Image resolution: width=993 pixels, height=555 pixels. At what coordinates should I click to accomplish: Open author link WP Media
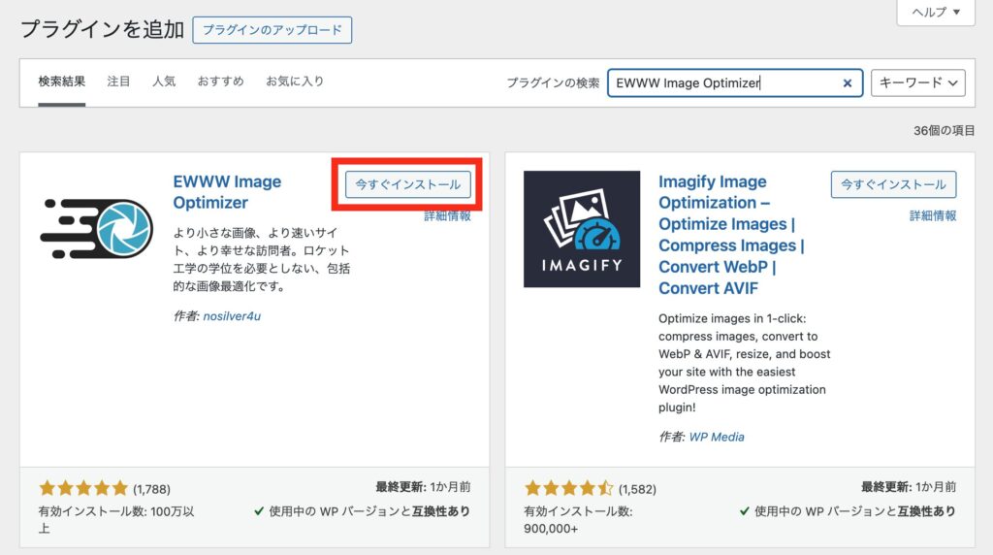[x=717, y=438]
